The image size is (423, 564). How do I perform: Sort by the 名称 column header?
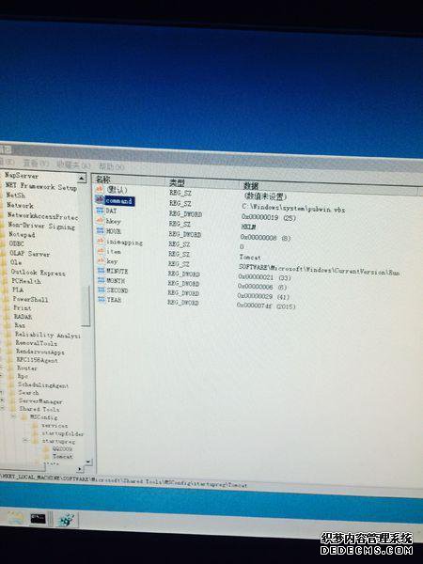[130, 180]
